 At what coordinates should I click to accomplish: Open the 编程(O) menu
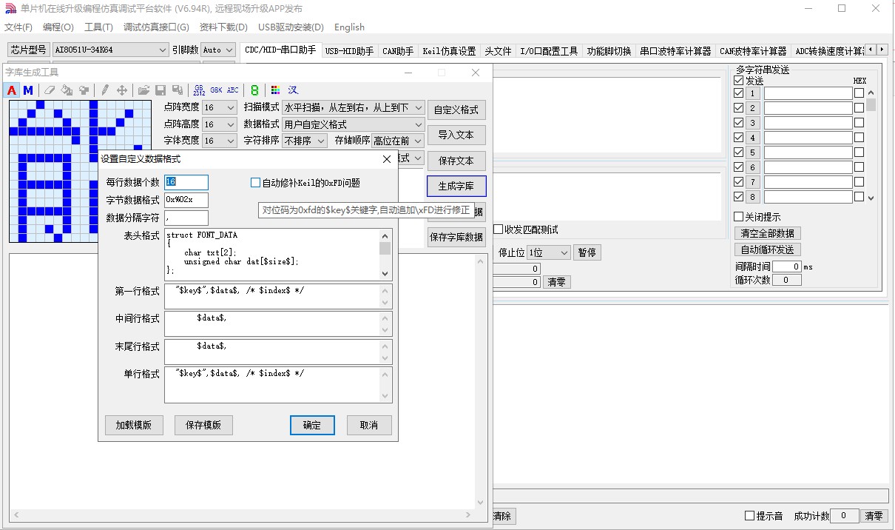pos(58,27)
